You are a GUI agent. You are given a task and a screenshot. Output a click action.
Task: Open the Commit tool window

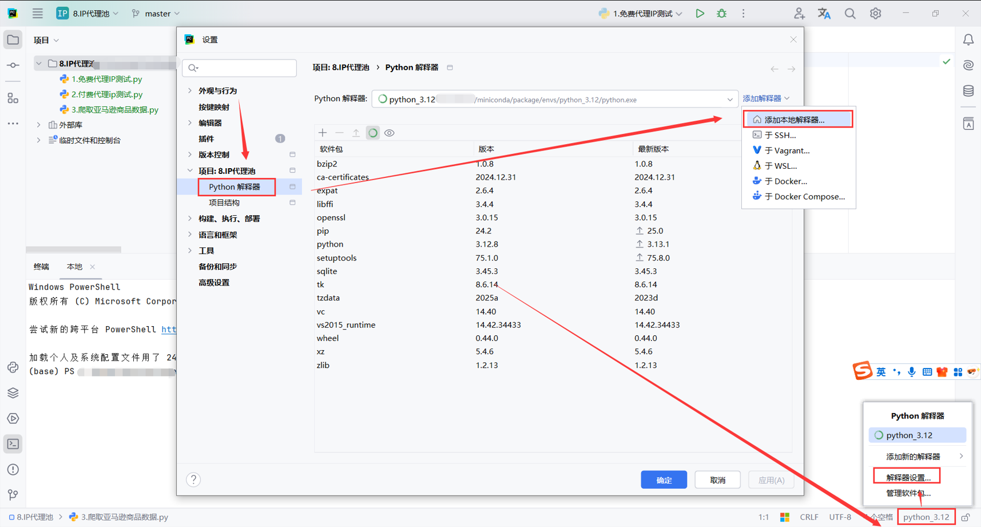[13, 65]
